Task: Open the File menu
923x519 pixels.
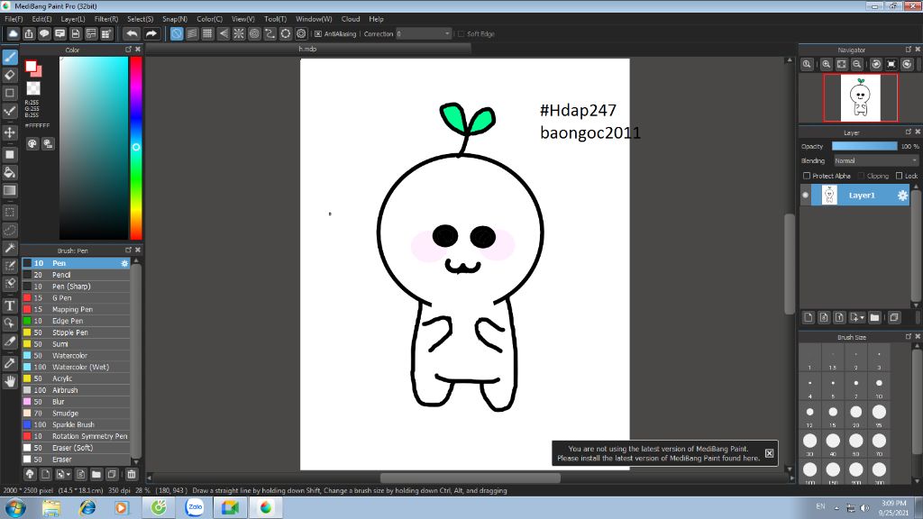Action: tap(14, 19)
